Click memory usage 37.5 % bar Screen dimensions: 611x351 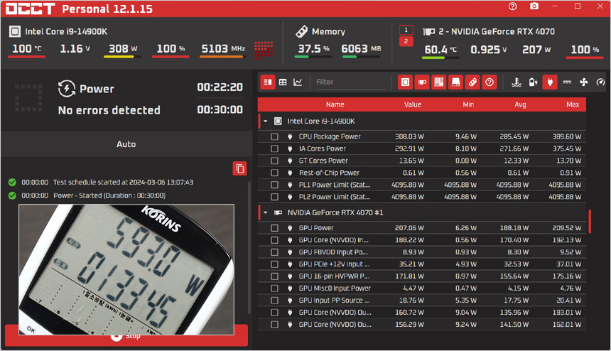pos(313,57)
